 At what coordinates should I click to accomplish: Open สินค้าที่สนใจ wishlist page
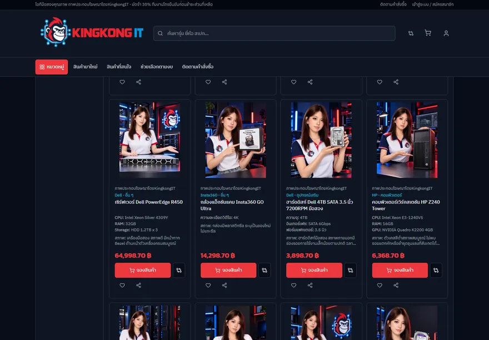pos(119,67)
